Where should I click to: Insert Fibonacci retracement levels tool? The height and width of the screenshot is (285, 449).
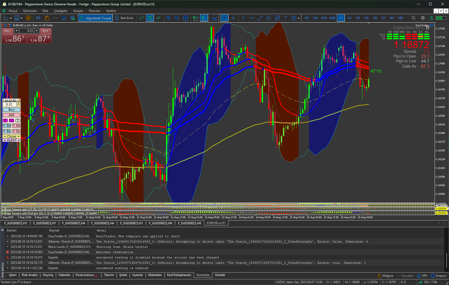(x=277, y=18)
